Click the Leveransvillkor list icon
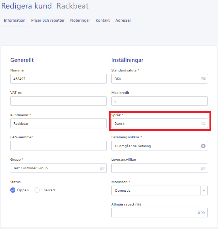The image size is (218, 229). coord(203,168)
